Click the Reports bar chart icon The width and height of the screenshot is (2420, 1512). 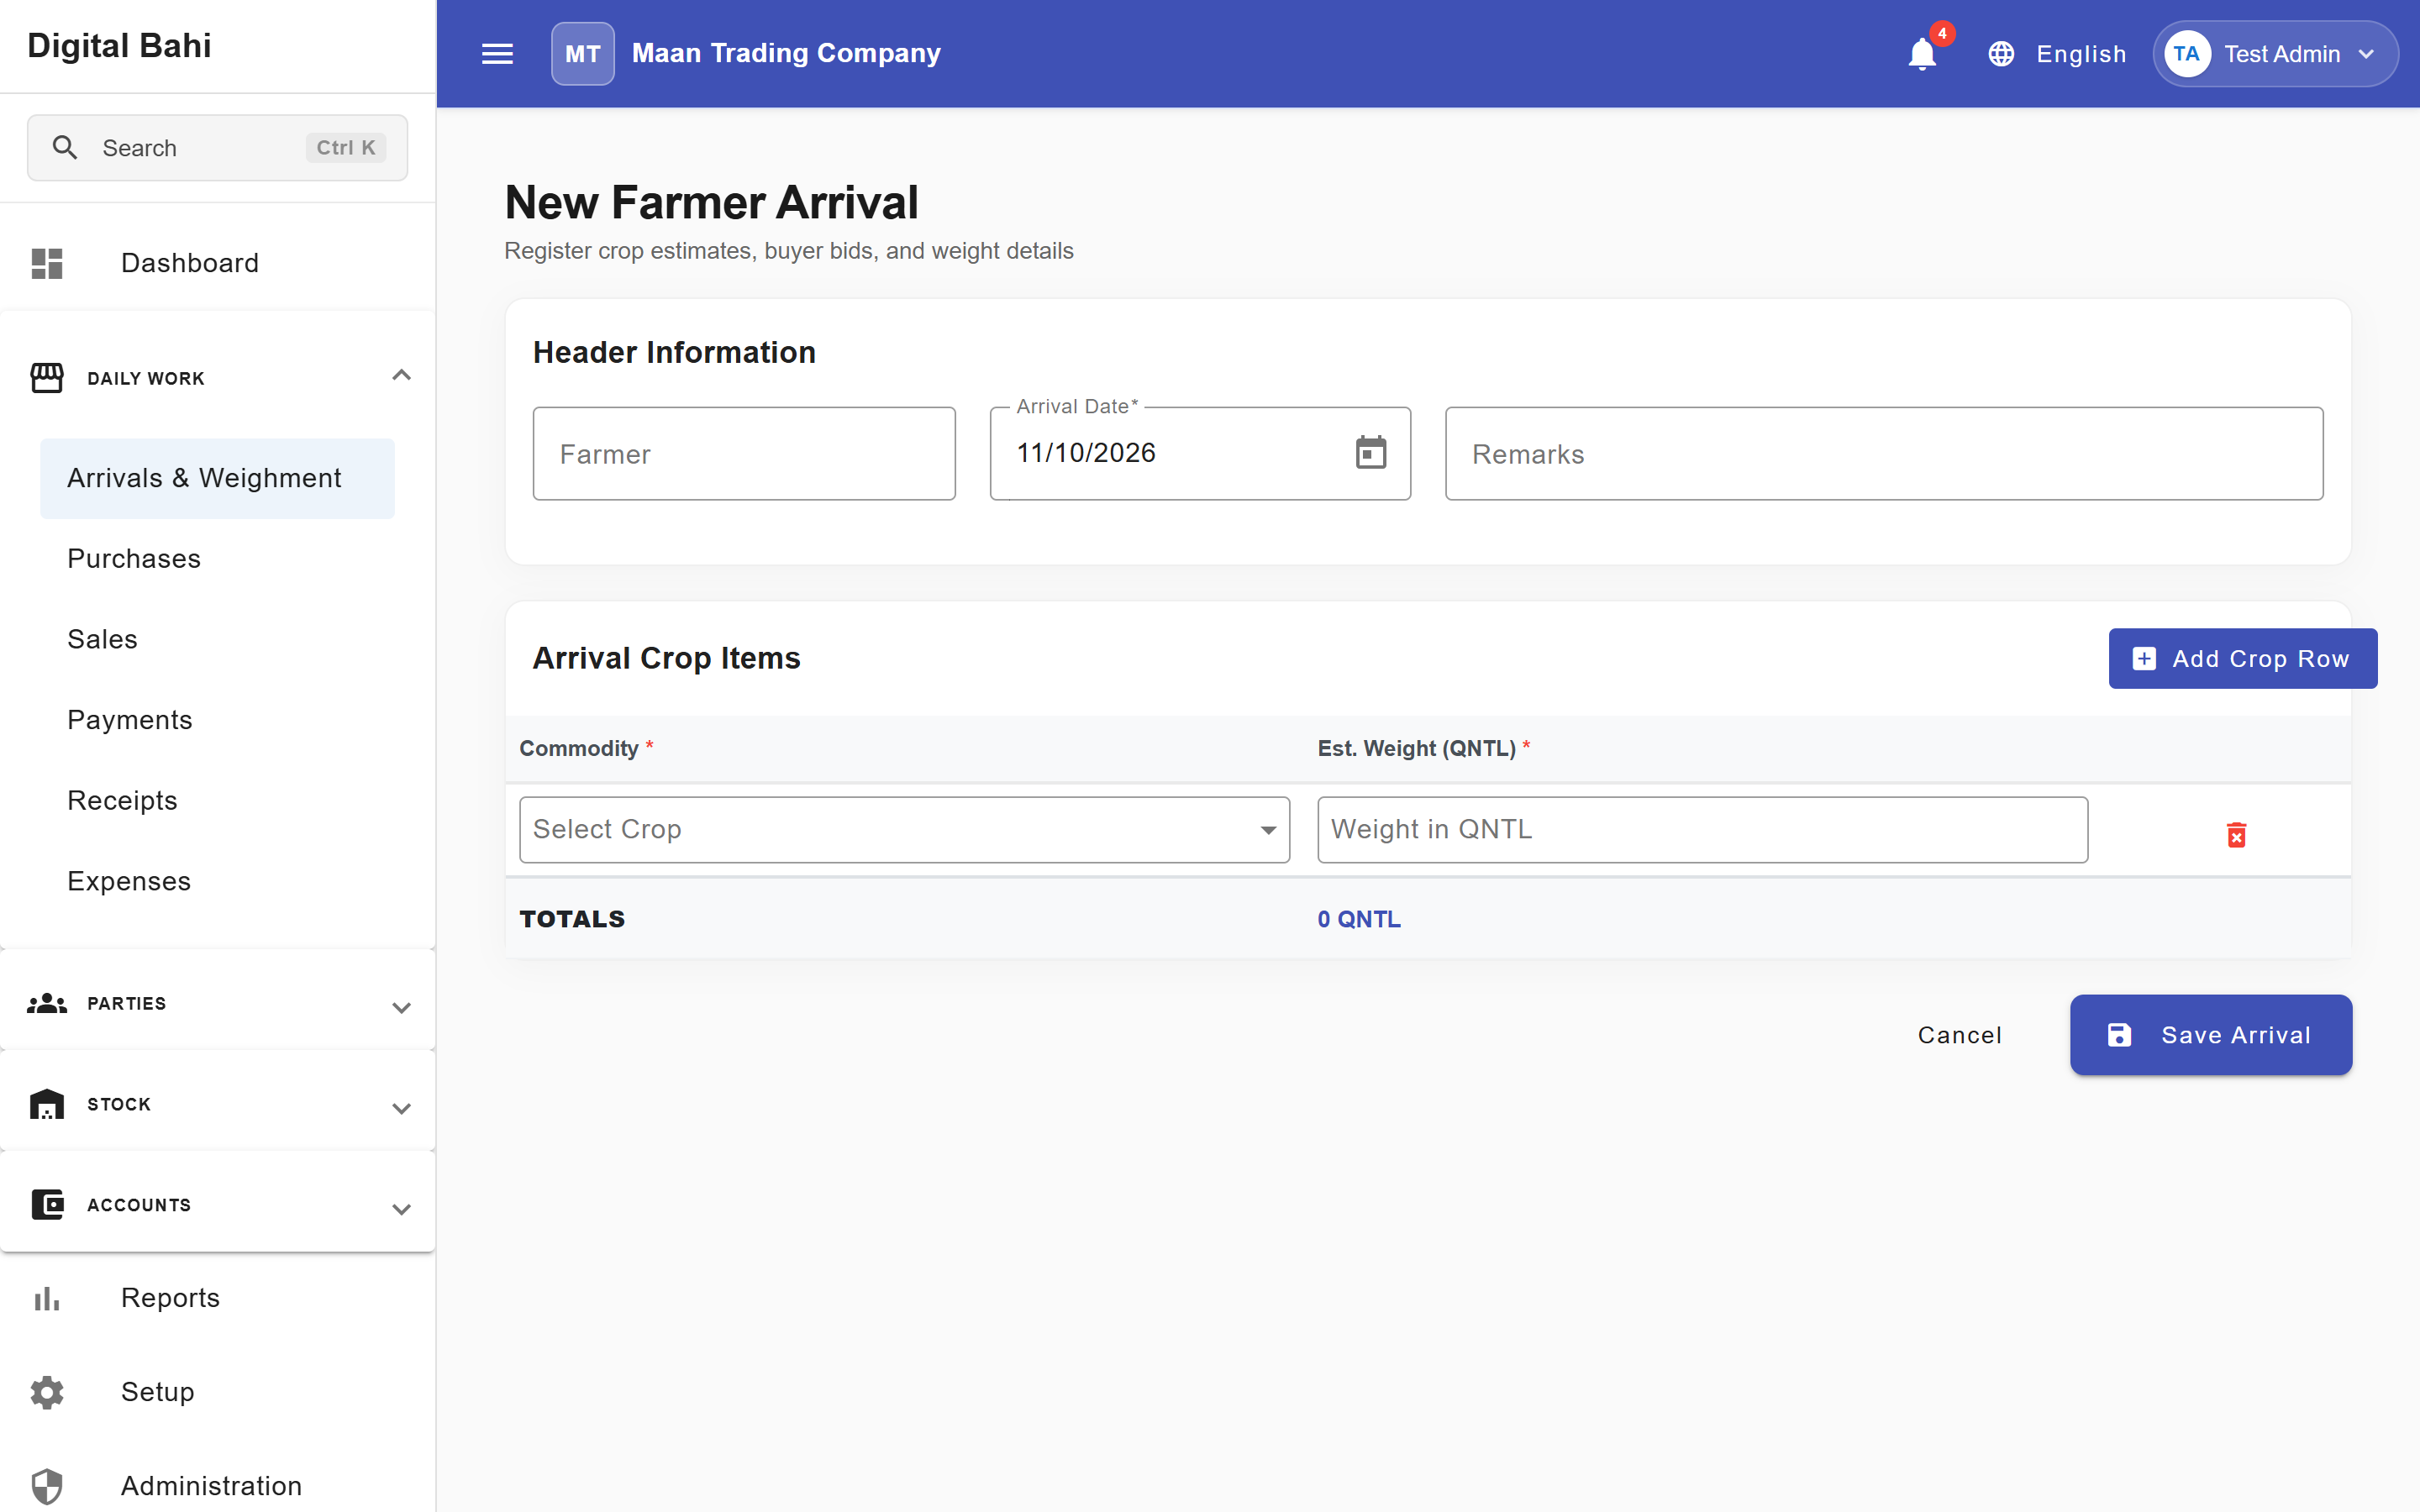46,1298
